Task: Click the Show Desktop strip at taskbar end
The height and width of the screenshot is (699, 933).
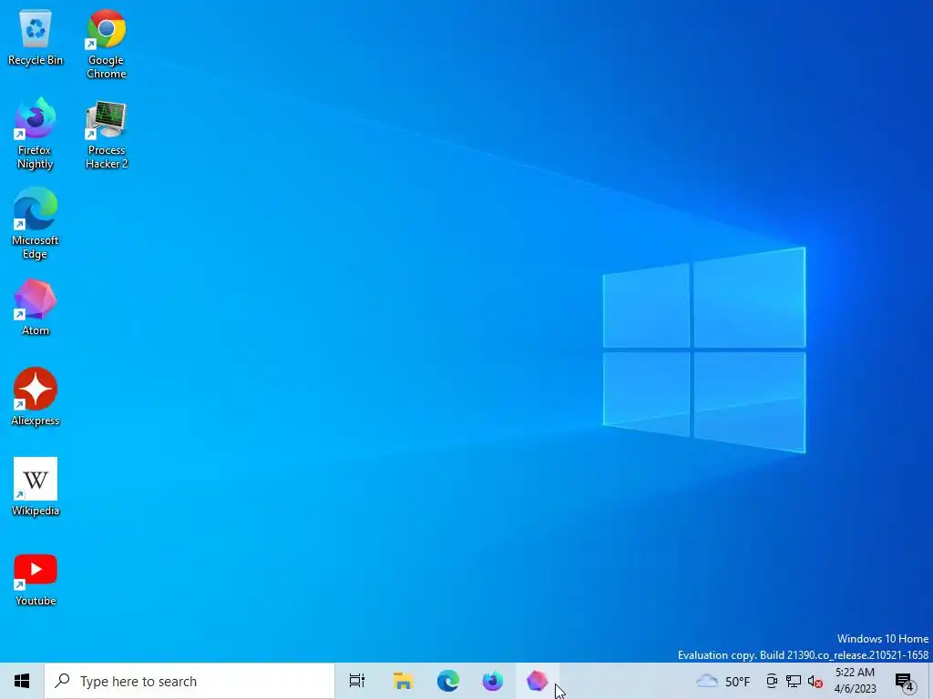Action: 930,681
